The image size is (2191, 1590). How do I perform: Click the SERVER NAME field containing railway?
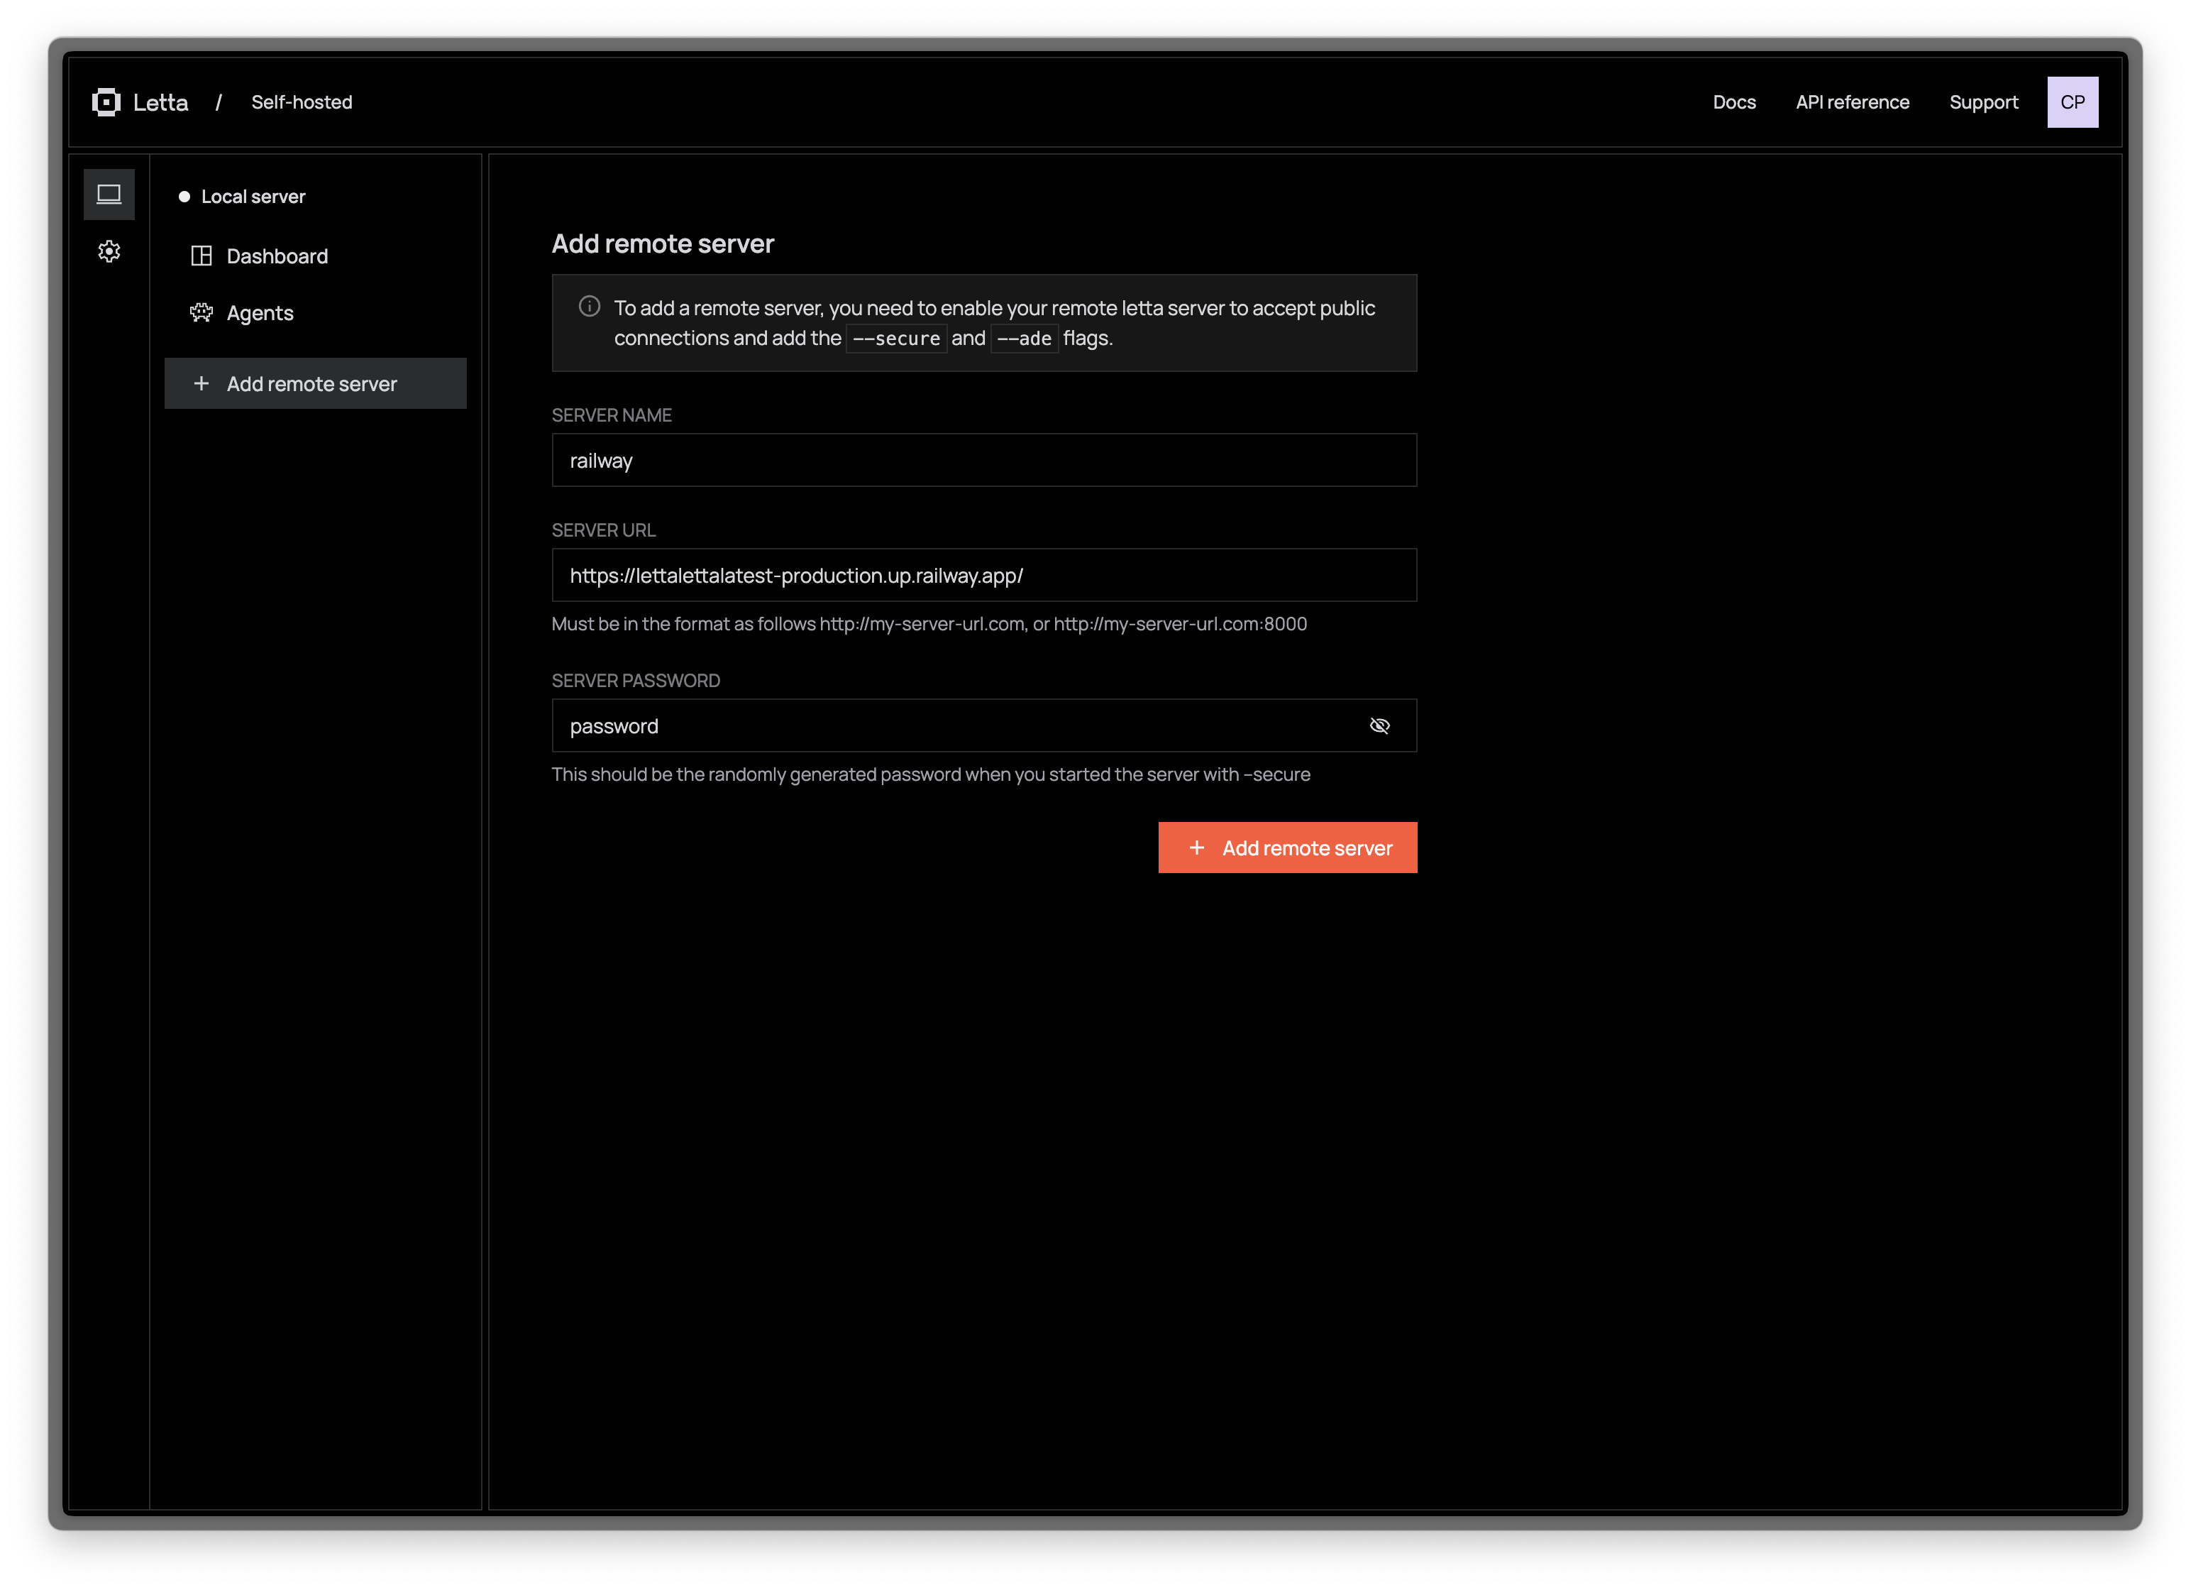983,460
